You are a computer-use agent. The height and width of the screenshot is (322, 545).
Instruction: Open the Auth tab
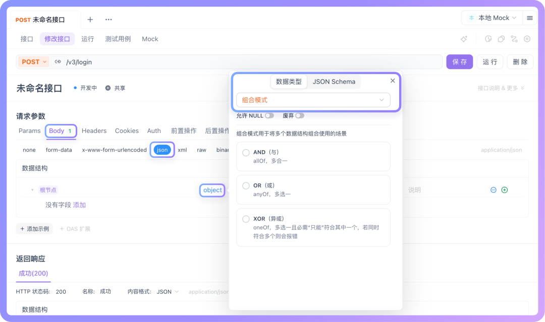pyautogui.click(x=154, y=131)
